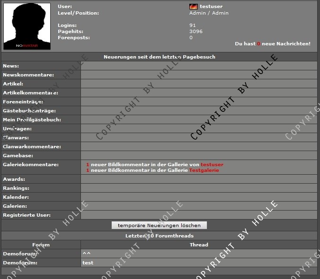Screen dimensions: 320x279
Task: Select the Registrierte User row label
Action: pos(27,215)
